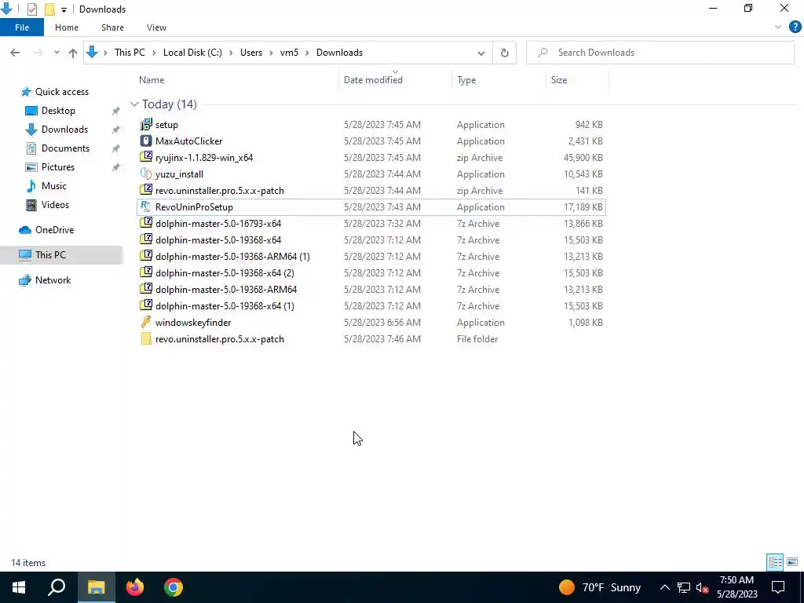Open Firefox from the taskbar
Image resolution: width=804 pixels, height=603 pixels.
[135, 587]
